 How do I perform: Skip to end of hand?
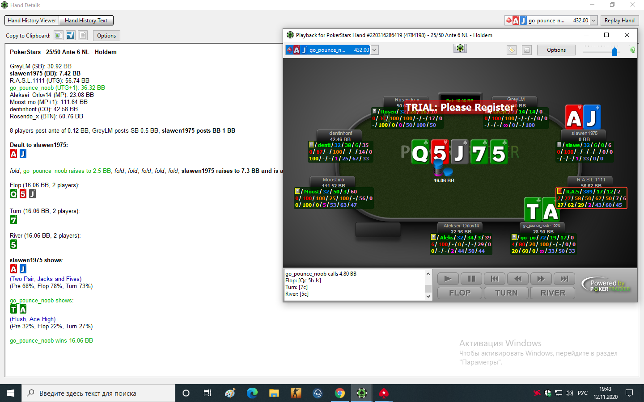564,279
